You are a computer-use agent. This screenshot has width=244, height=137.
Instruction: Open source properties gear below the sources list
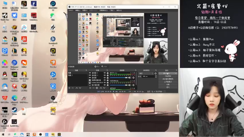(97, 88)
